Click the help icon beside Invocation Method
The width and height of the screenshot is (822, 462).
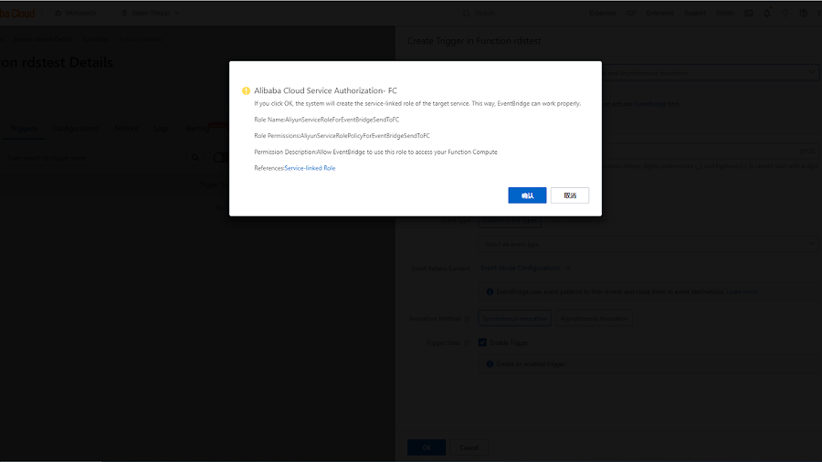pyautogui.click(x=466, y=319)
